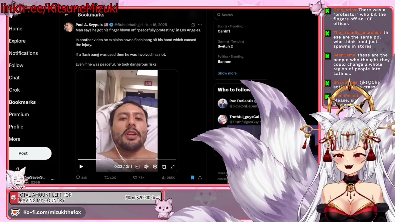
Task: View post analytics showing 285K views
Action: (x=168, y=178)
